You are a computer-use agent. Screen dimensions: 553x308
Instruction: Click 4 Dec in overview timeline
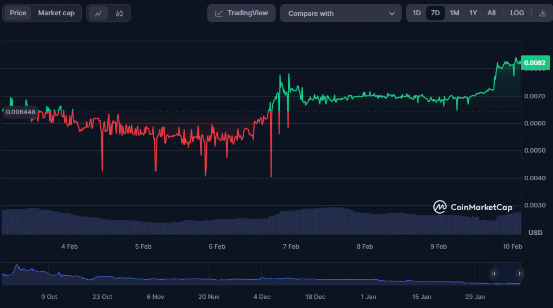(262, 297)
